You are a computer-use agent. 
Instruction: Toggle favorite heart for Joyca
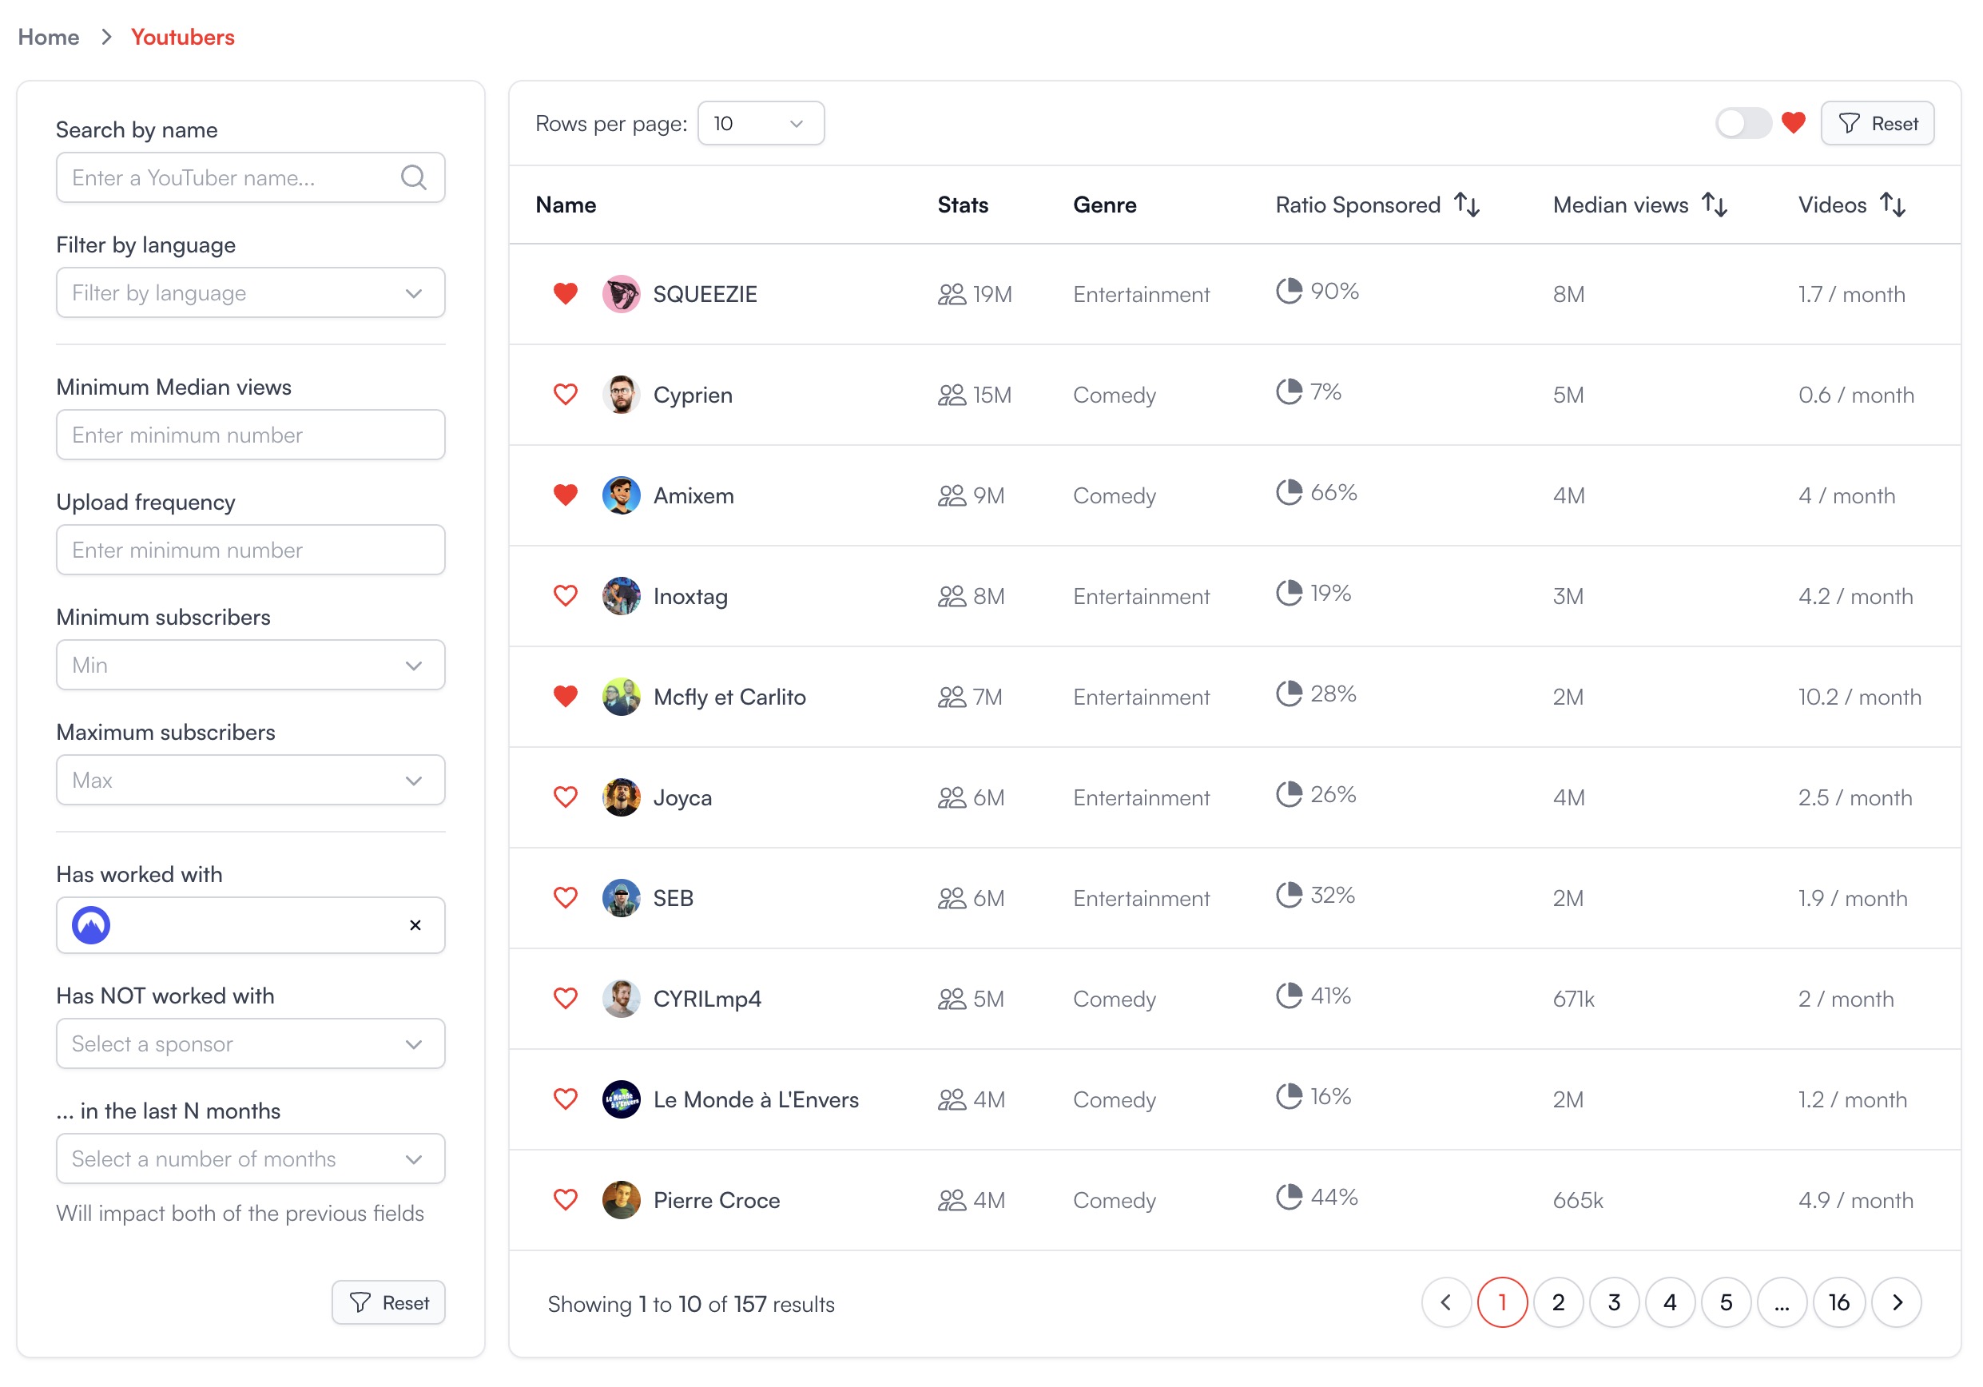565,797
